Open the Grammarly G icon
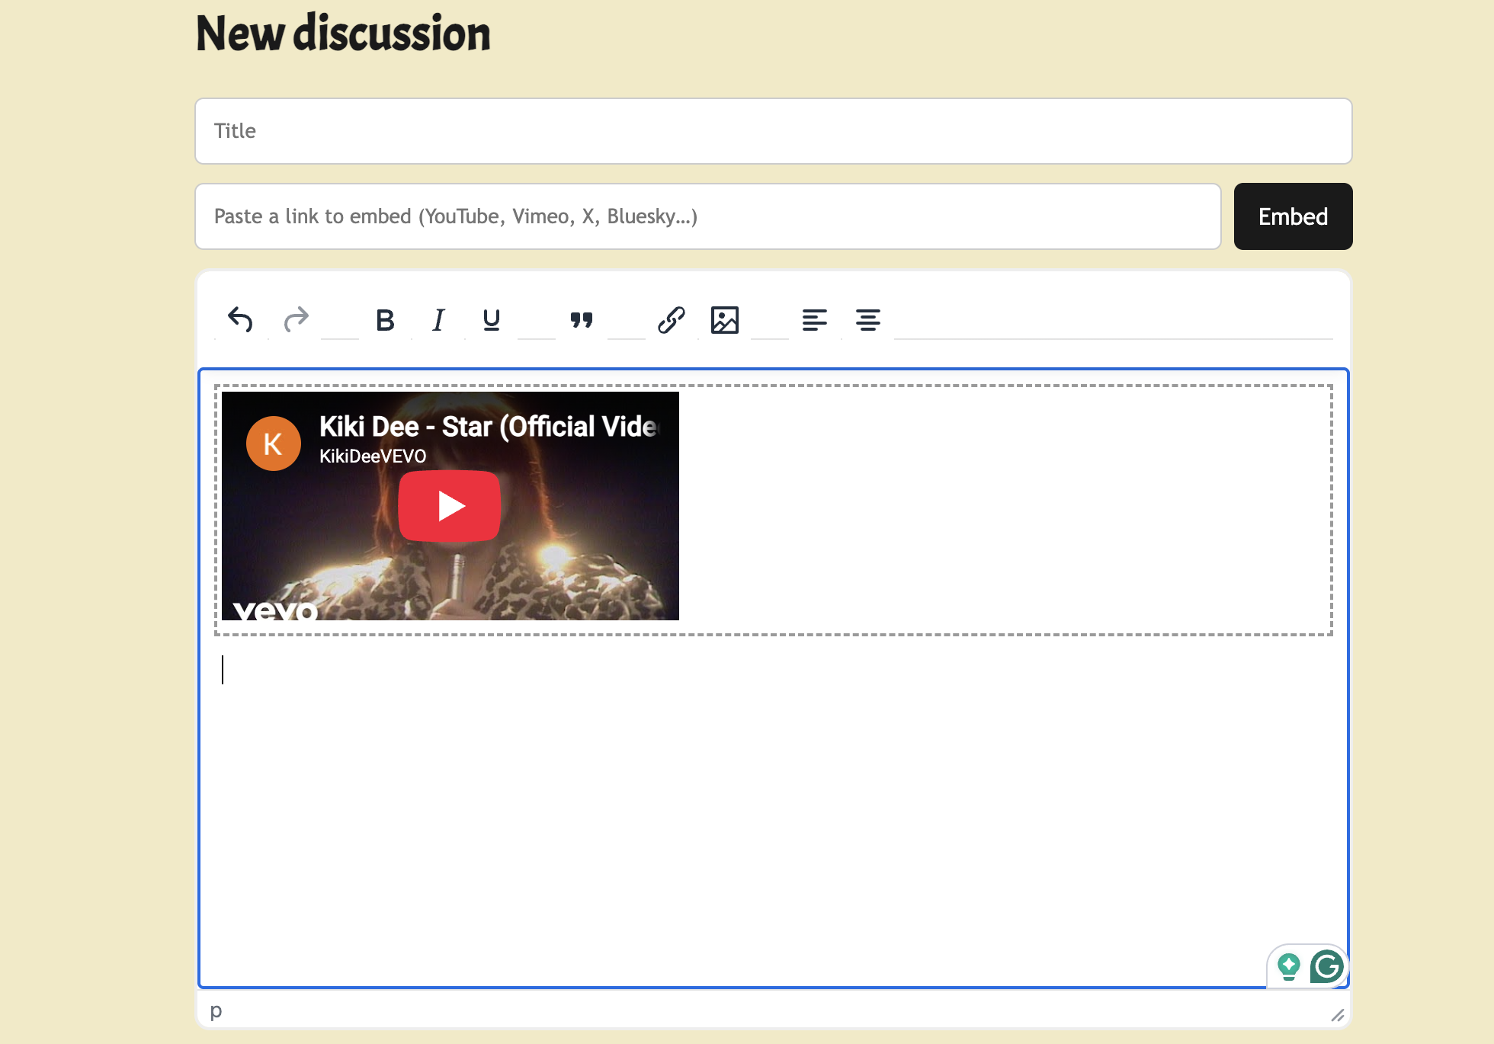The image size is (1494, 1044). click(x=1326, y=967)
